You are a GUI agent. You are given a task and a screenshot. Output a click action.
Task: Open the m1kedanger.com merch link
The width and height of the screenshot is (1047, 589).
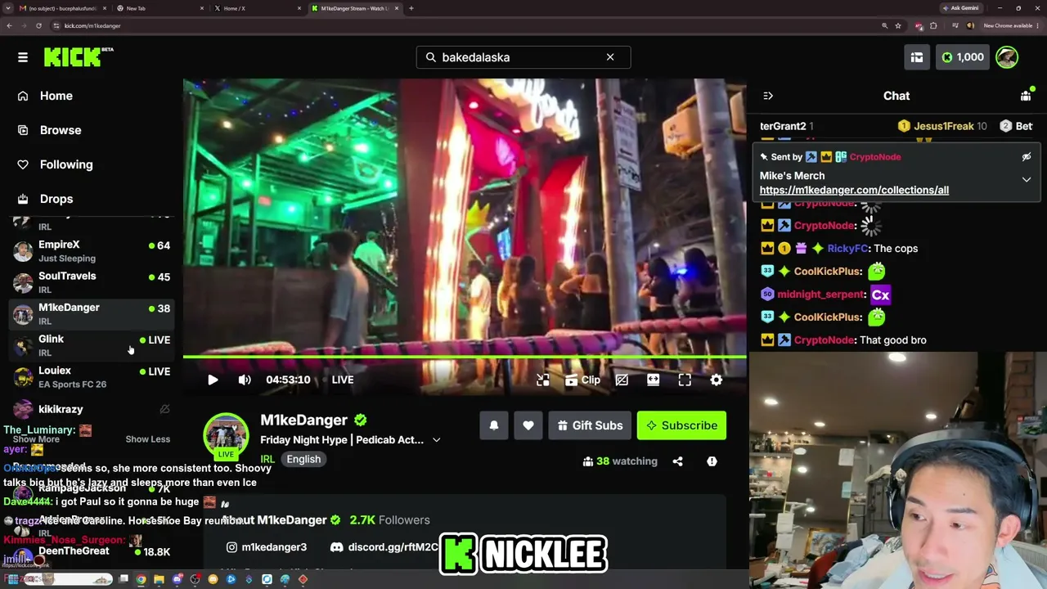pos(854,190)
